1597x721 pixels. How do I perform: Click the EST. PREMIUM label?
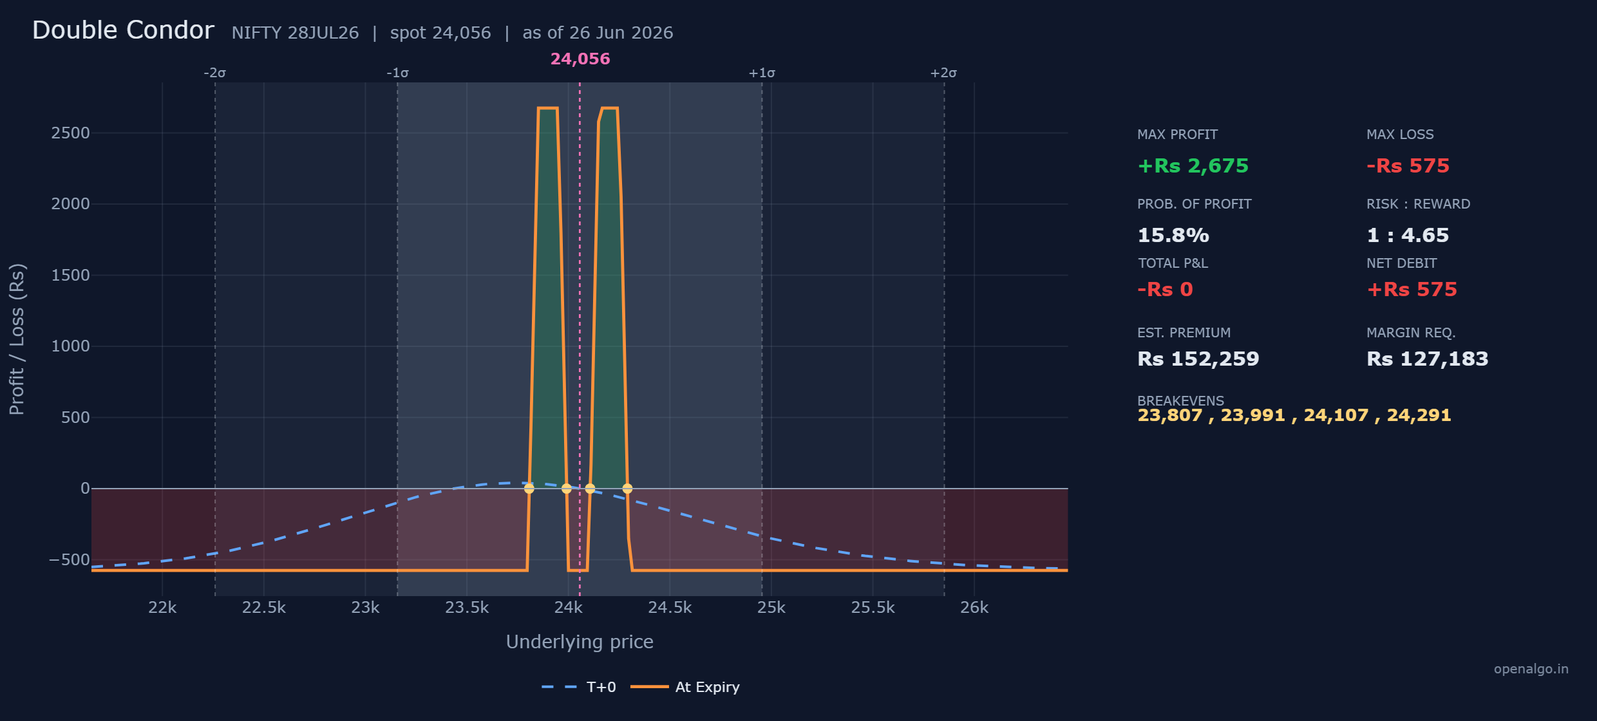(1184, 333)
